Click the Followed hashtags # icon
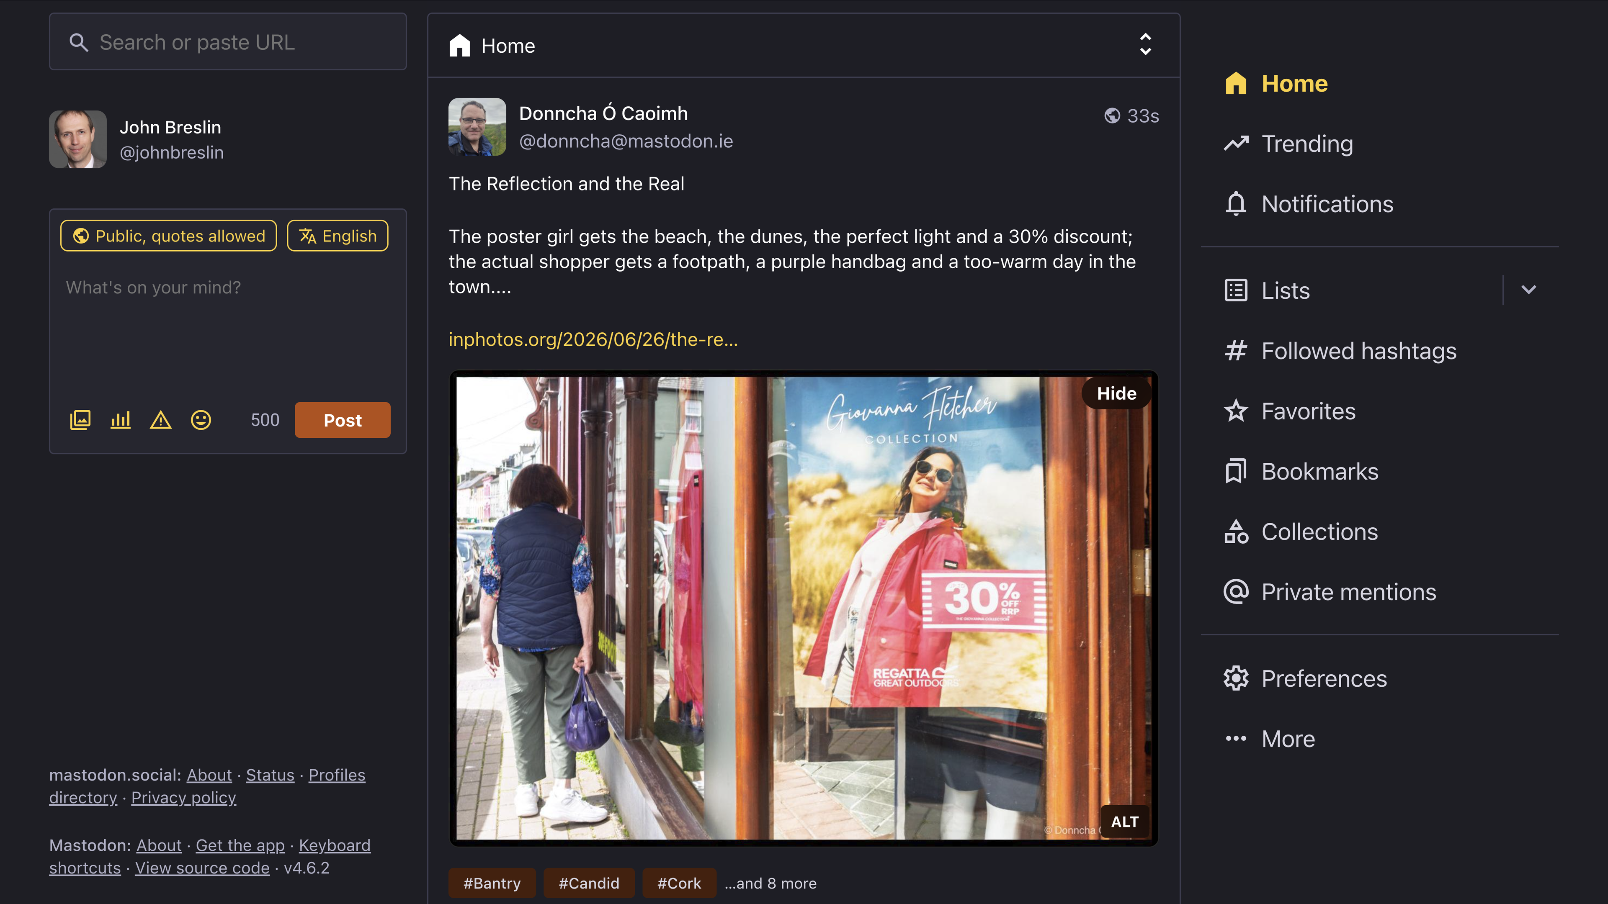The image size is (1608, 904). (1236, 351)
